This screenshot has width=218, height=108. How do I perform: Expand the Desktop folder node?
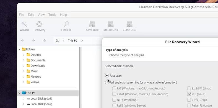tap(24, 55)
